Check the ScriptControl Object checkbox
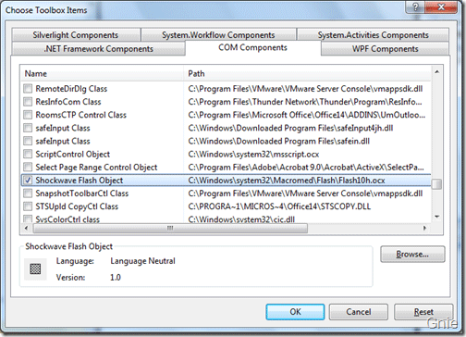Viewport: 466px width, 337px height. 28,154
